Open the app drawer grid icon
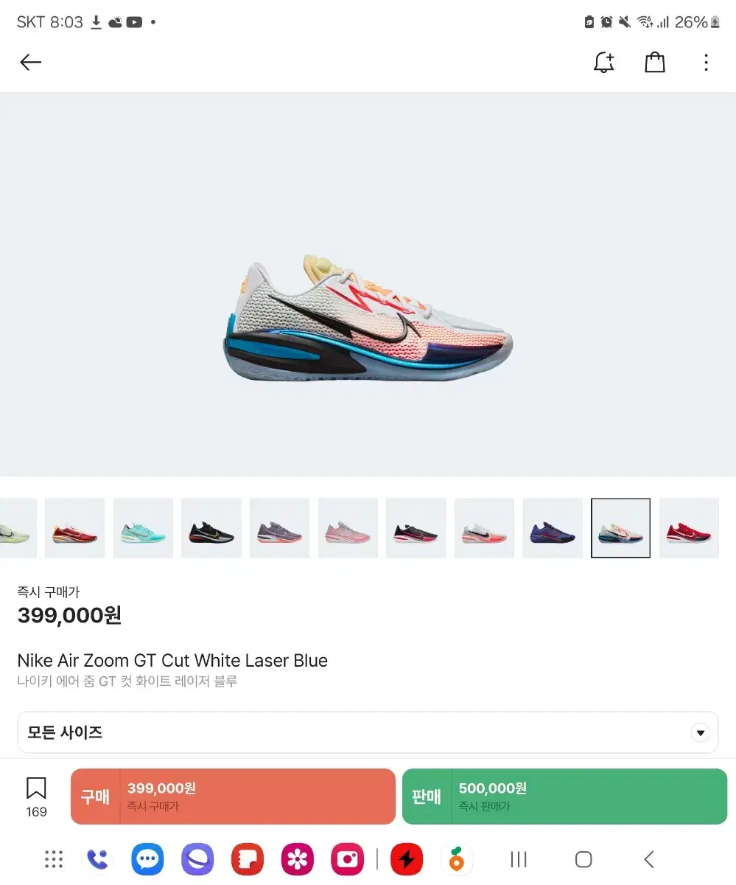This screenshot has width=736, height=885. [54, 859]
